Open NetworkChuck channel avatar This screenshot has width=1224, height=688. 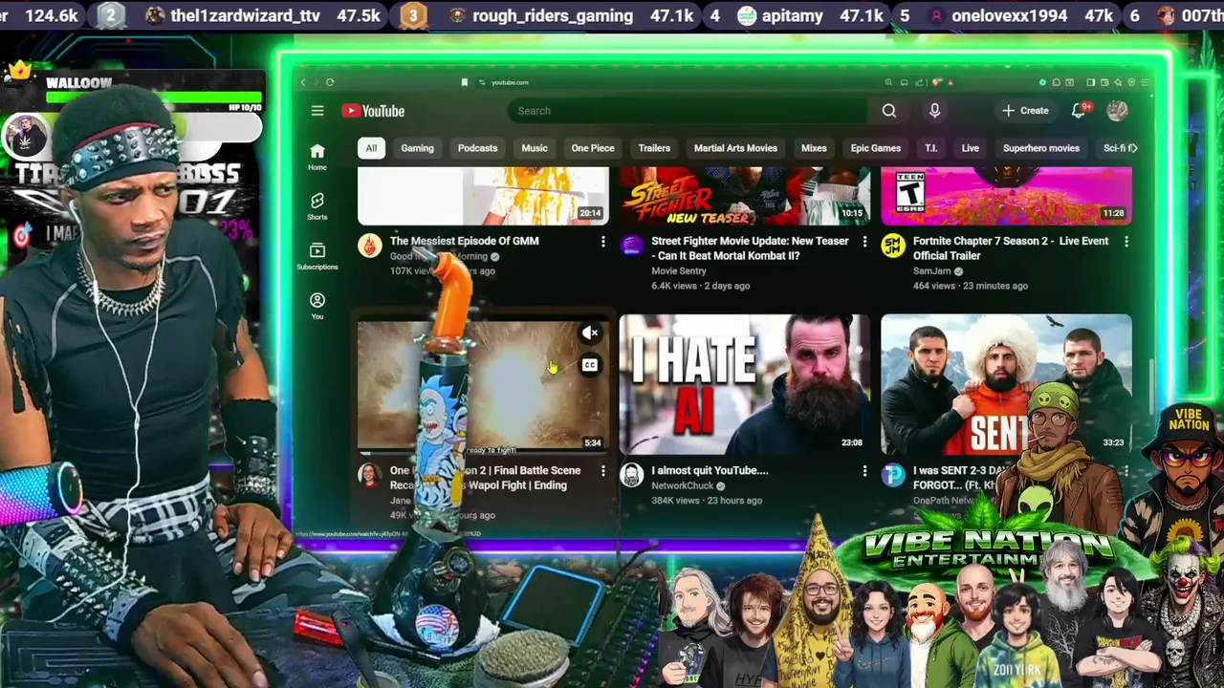[631, 474]
